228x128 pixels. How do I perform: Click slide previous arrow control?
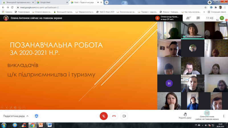click(2, 108)
